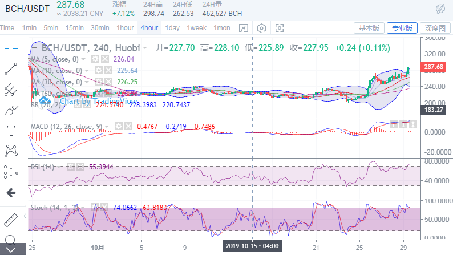Collapse the drawing toolbar side arrow
The height and width of the screenshot is (255, 453).
coord(25,216)
